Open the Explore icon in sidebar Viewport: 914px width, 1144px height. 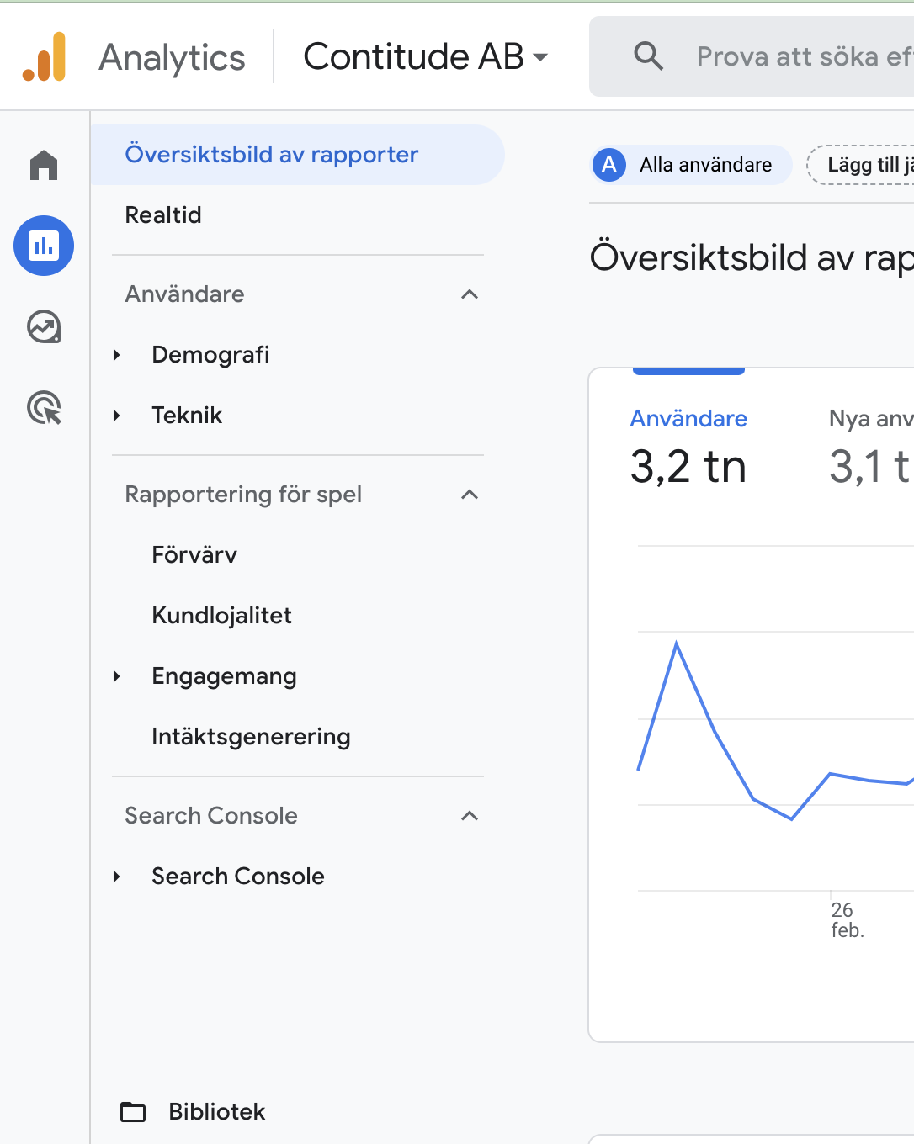[44, 327]
